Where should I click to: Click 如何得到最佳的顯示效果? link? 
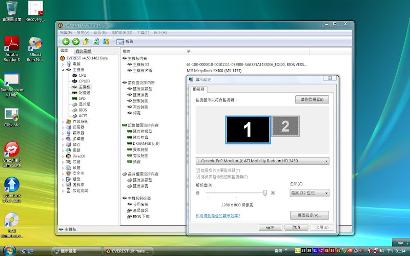218,216
